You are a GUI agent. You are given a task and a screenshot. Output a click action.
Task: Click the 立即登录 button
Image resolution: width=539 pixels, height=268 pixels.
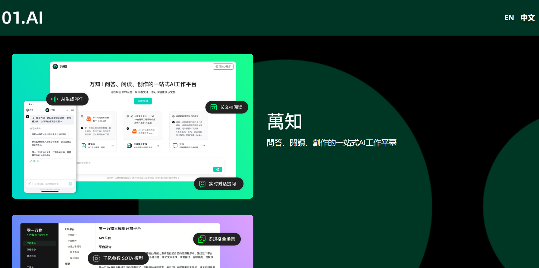coord(143,101)
